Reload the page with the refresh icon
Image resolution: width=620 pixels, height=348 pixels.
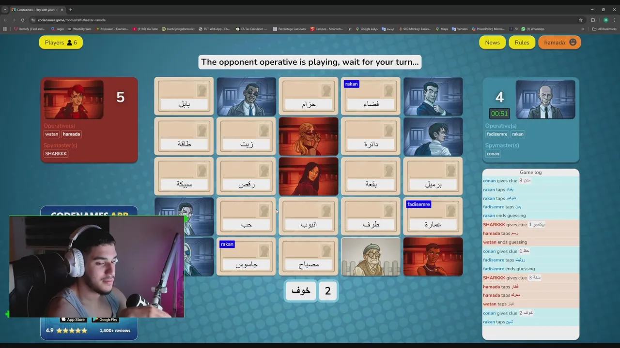22,20
